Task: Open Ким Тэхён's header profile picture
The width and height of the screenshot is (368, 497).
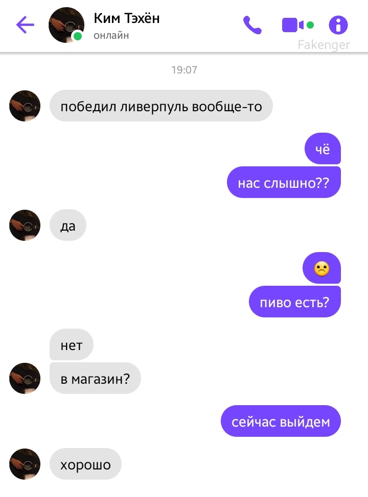Action: coord(66,25)
